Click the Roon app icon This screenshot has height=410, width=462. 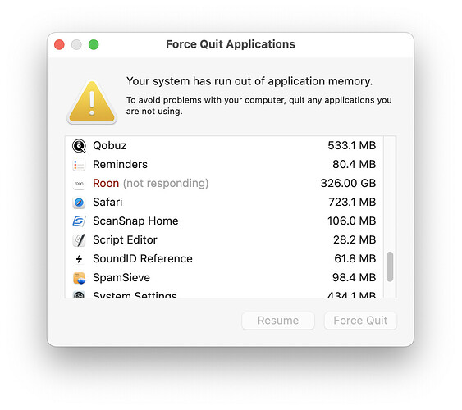pyautogui.click(x=79, y=184)
